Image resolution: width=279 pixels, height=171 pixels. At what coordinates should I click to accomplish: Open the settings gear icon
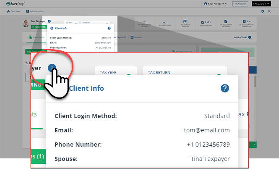[263, 11]
